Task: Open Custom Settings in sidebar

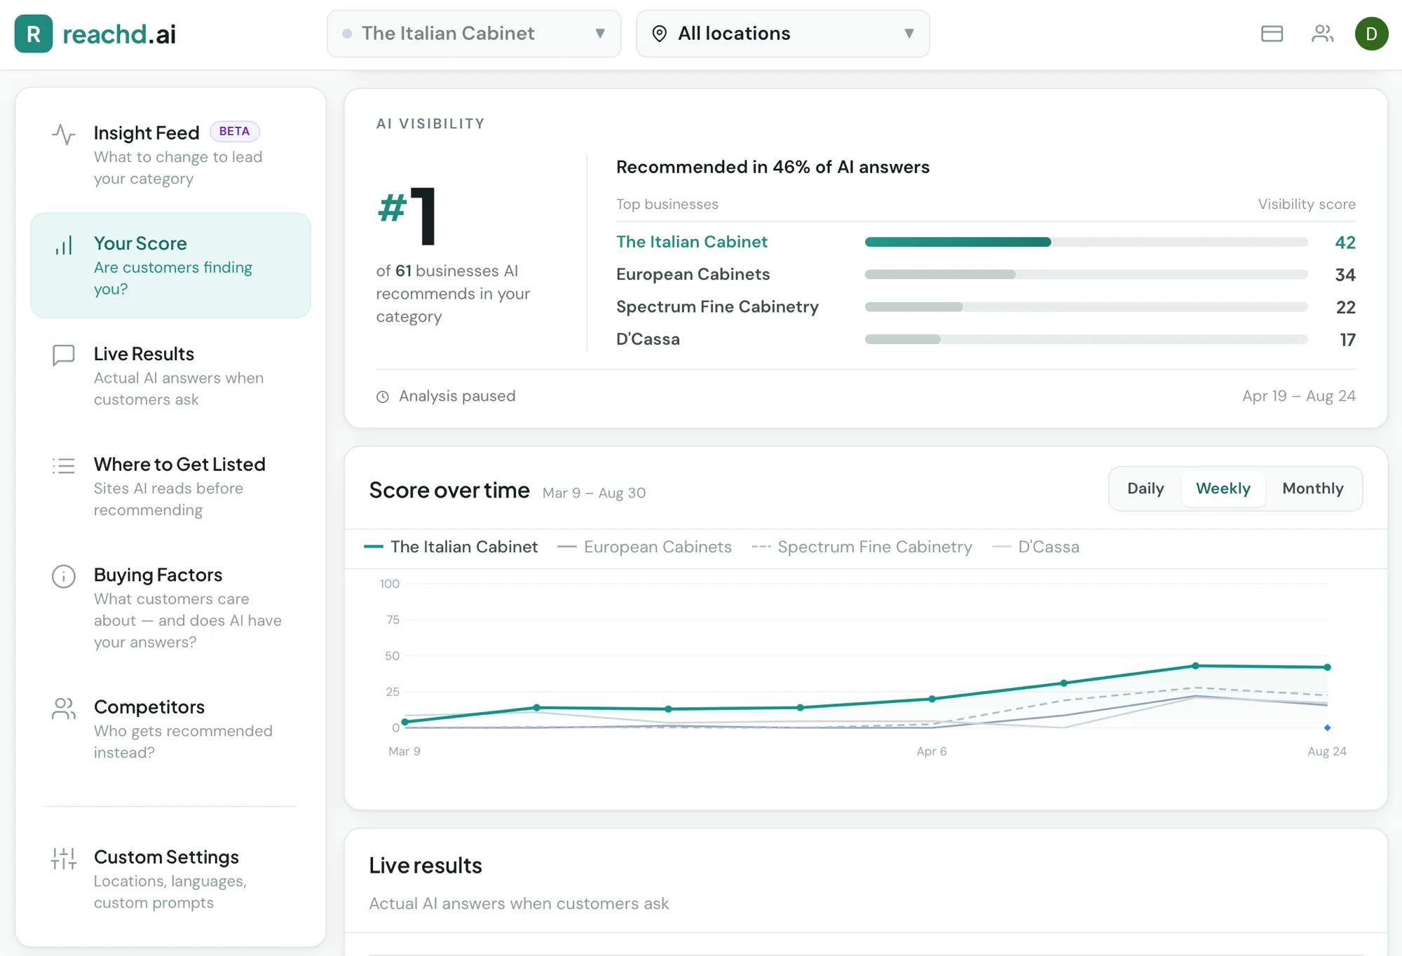Action: tap(170, 879)
